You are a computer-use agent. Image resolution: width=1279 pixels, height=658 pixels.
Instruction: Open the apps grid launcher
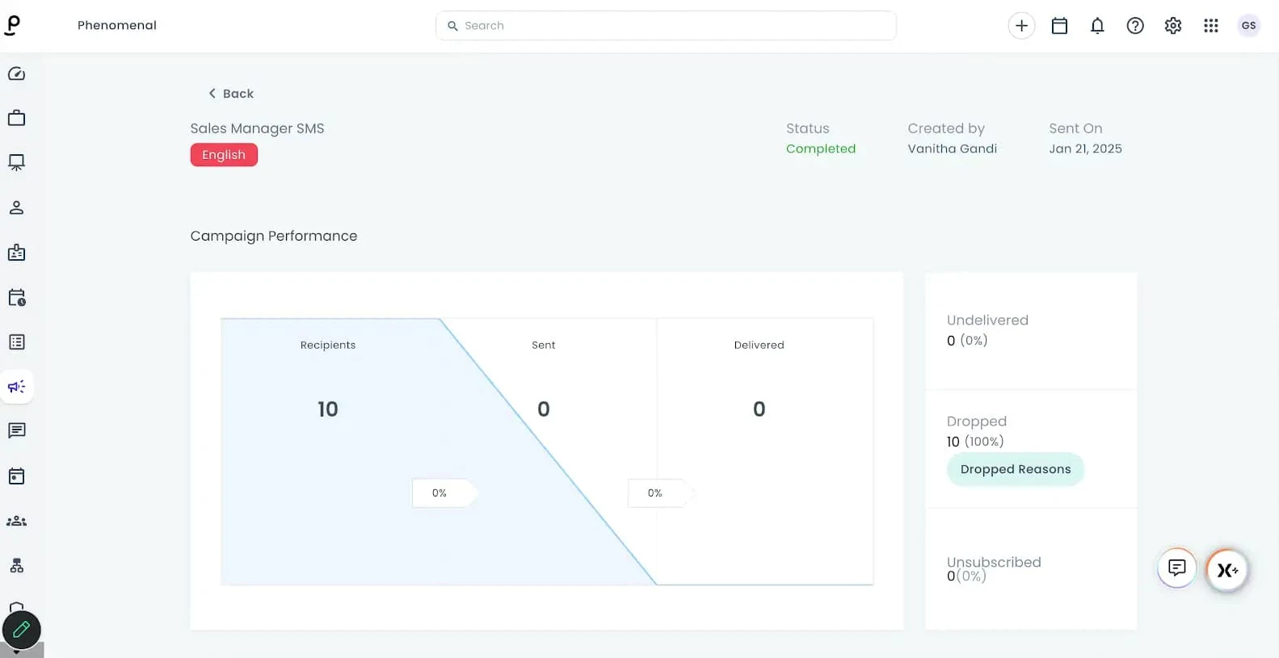[x=1210, y=26]
